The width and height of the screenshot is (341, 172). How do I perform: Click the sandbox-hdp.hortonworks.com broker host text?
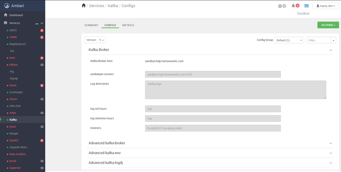click(164, 61)
